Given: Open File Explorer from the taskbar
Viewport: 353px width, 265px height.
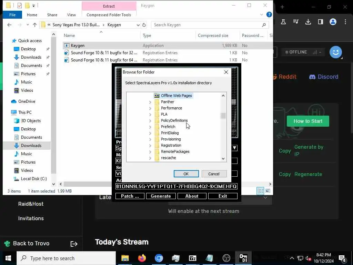Looking at the screenshot, I should point(125,258).
